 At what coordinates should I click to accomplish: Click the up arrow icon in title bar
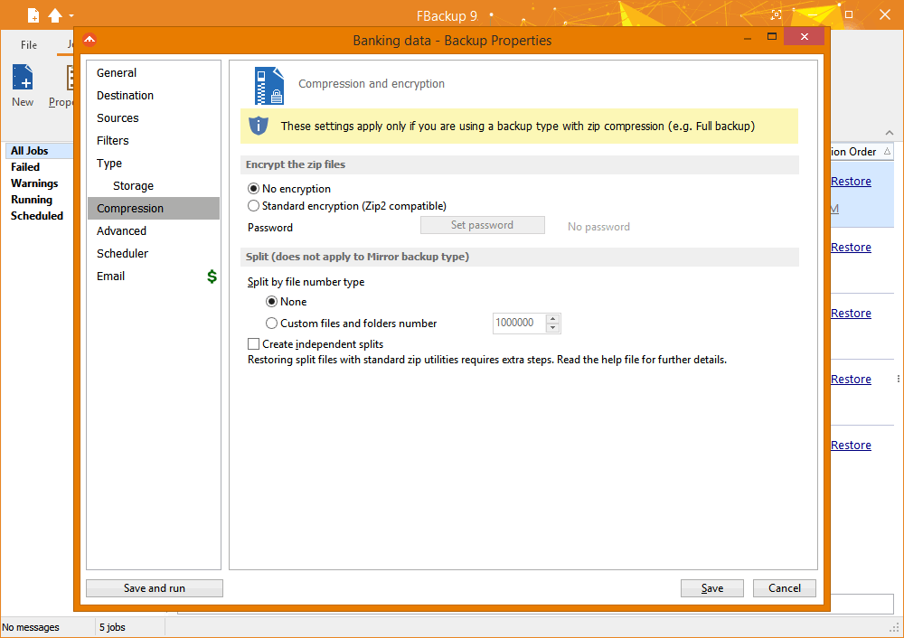[x=55, y=15]
